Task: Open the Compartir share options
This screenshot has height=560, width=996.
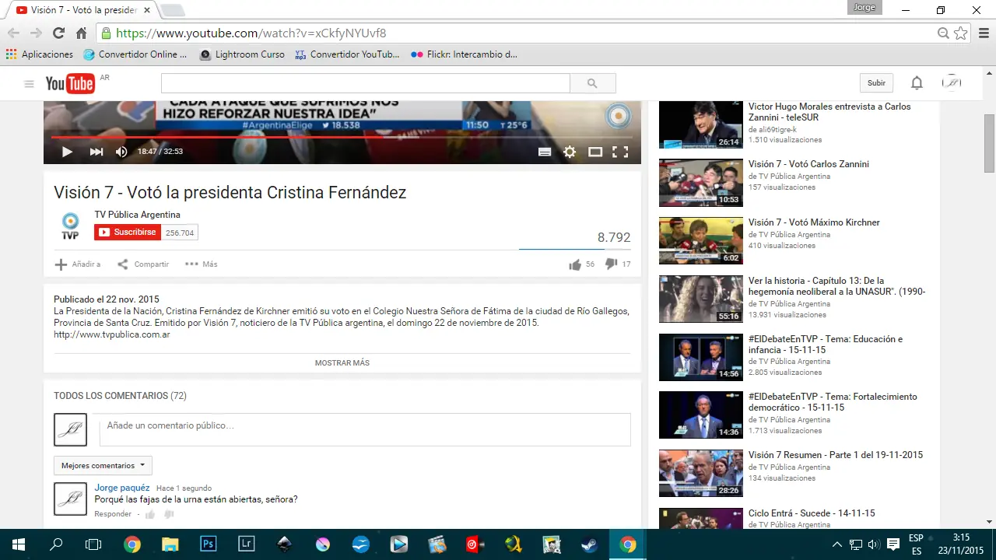Action: click(143, 264)
